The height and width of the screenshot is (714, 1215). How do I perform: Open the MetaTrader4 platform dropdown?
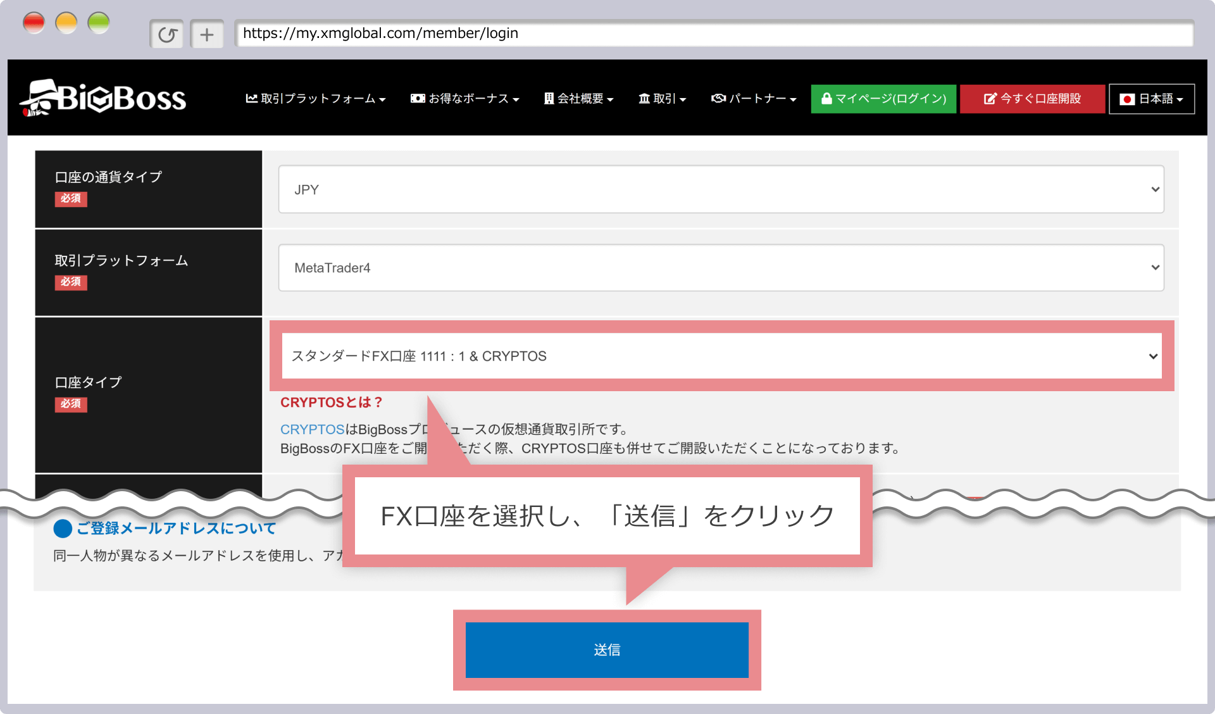[721, 268]
